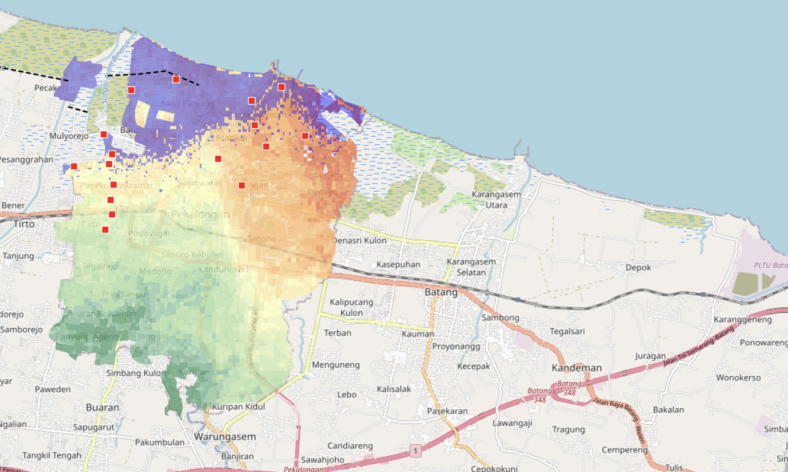This screenshot has width=788, height=472.
Task: Select the Kandang Panjang label
Action: click(180, 103)
